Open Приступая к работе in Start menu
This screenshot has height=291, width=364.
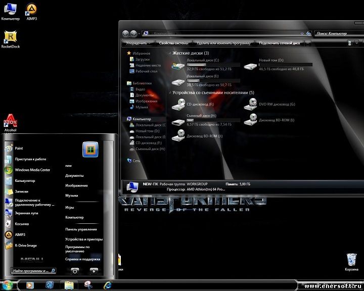coord(30,159)
